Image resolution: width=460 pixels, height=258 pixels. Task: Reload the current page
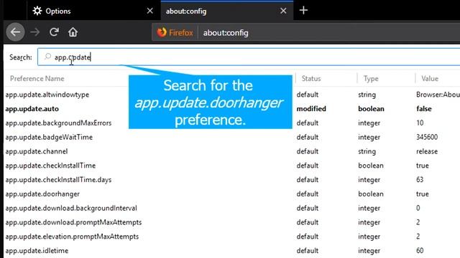[x=54, y=32]
